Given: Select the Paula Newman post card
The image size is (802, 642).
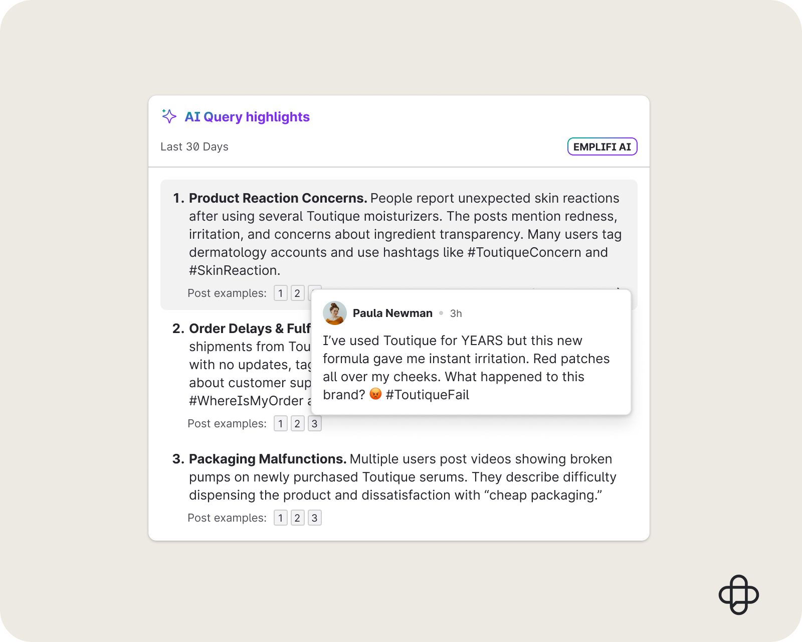Looking at the screenshot, I should pos(471,351).
